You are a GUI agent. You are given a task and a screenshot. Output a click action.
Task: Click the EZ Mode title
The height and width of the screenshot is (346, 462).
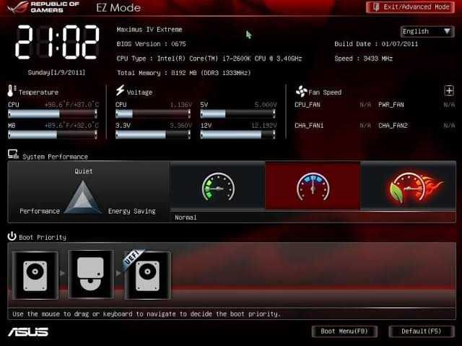point(118,8)
